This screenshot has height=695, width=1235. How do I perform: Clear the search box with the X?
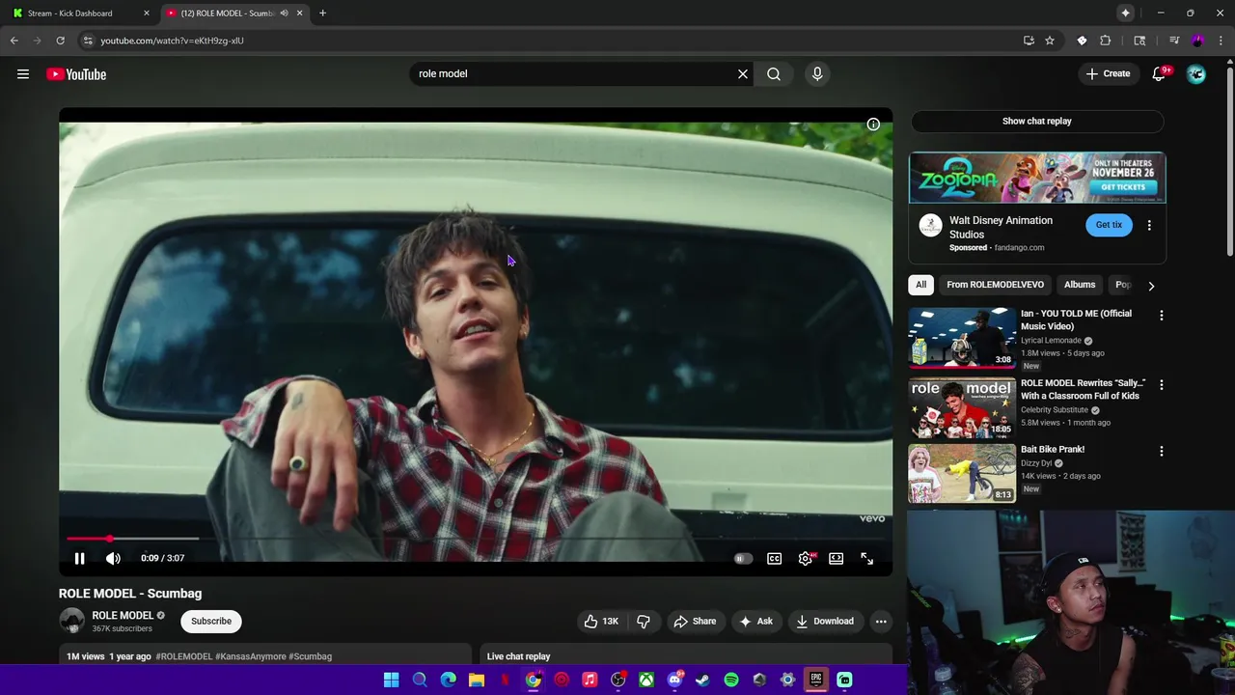coord(743,73)
